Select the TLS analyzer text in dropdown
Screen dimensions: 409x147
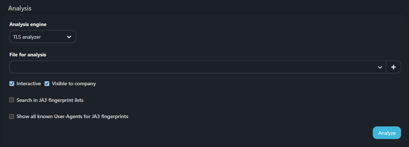[x=27, y=36]
